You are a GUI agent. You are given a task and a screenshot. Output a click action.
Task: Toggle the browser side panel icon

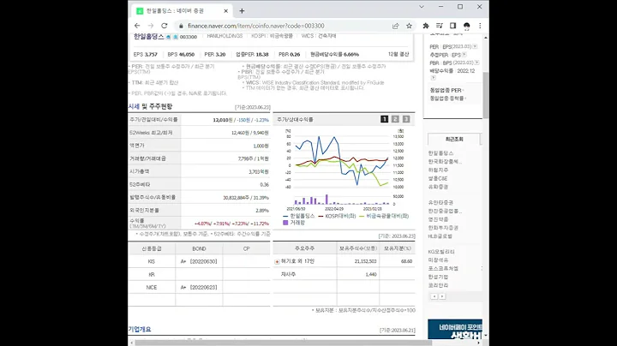click(453, 26)
